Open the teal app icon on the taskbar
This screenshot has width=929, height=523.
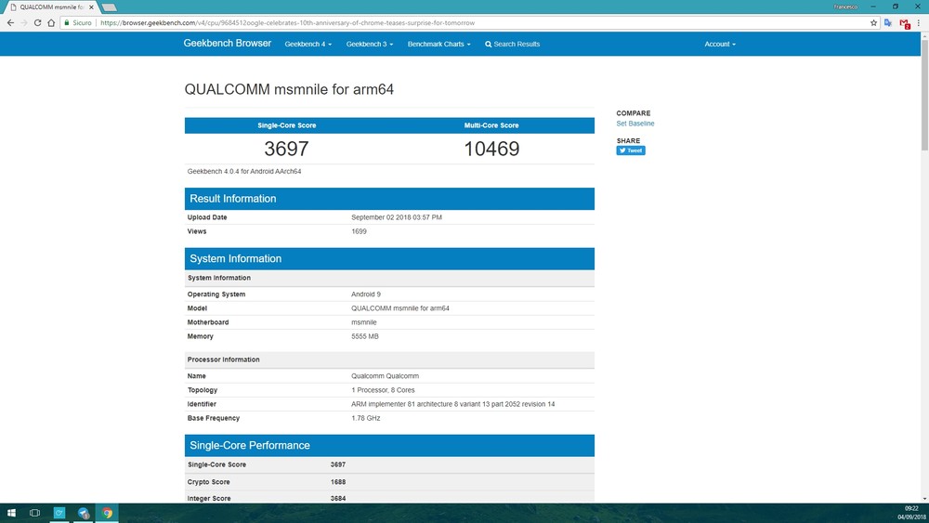pos(59,513)
